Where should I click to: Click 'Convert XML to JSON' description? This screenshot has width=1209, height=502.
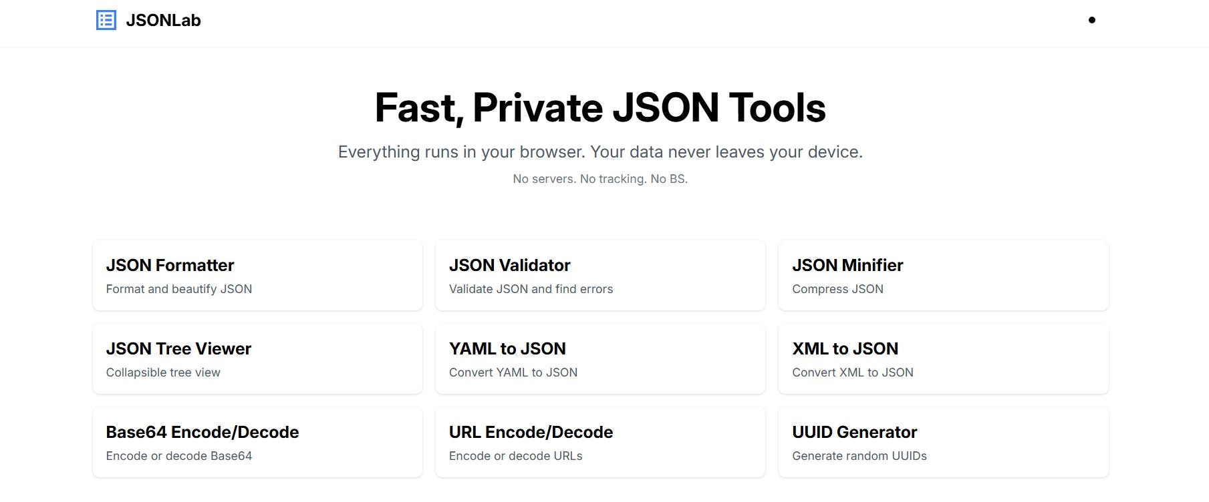click(853, 372)
